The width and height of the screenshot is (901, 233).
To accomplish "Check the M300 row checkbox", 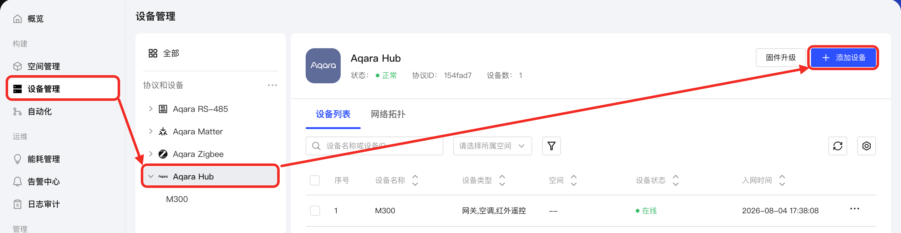I will click(x=315, y=210).
